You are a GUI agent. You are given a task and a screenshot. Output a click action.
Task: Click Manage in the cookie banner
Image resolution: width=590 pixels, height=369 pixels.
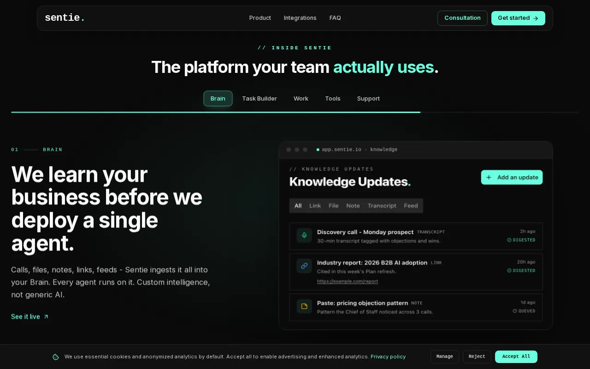click(x=445, y=357)
